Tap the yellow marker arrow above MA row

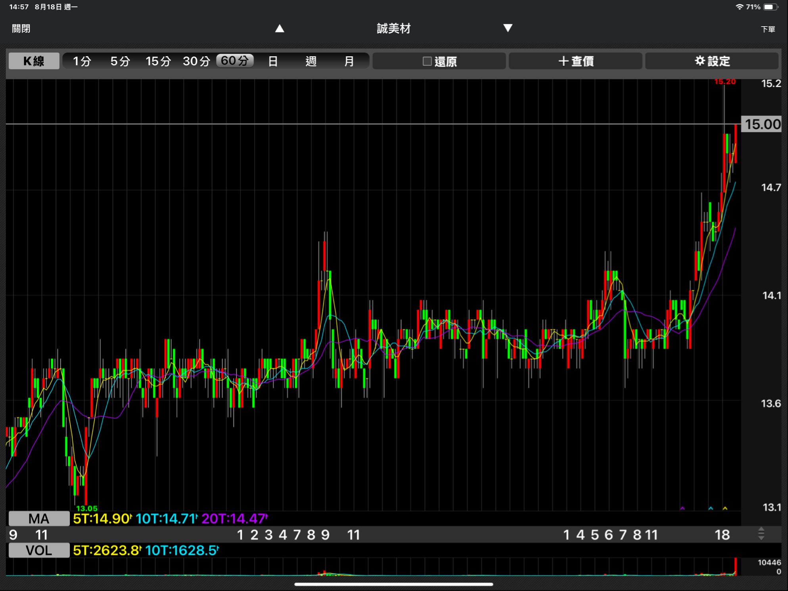coord(725,508)
